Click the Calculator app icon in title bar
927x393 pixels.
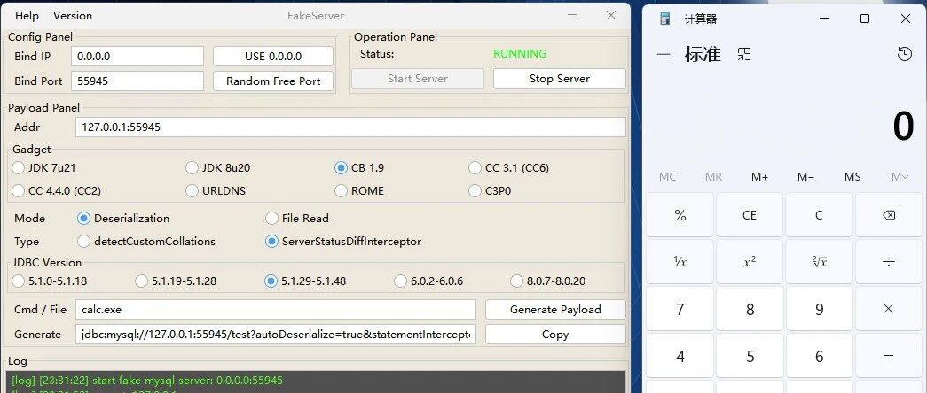click(x=665, y=19)
